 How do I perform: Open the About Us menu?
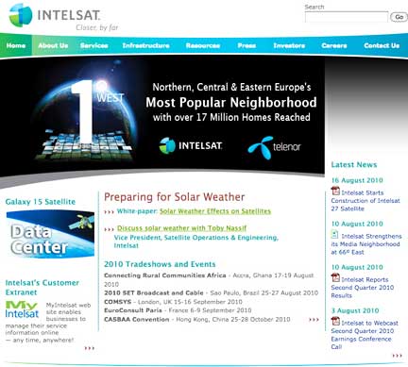[53, 45]
